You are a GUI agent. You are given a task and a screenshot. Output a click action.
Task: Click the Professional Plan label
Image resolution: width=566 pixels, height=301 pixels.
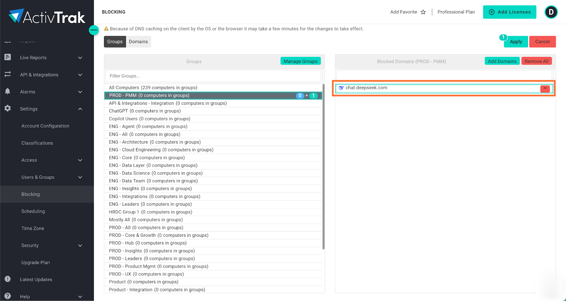click(456, 12)
